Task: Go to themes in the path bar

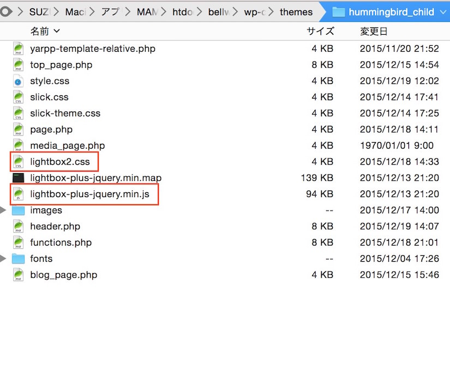Action: click(x=296, y=12)
